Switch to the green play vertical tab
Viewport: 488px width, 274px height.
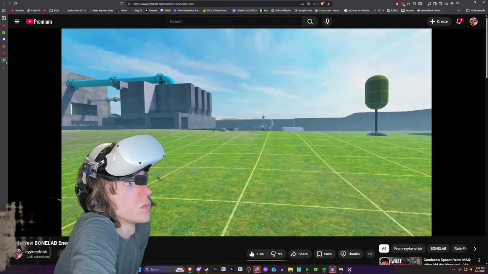pyautogui.click(x=4, y=32)
